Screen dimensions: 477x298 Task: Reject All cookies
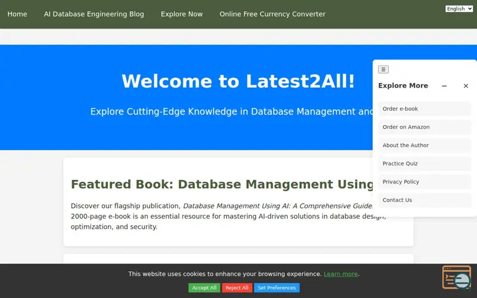click(237, 288)
